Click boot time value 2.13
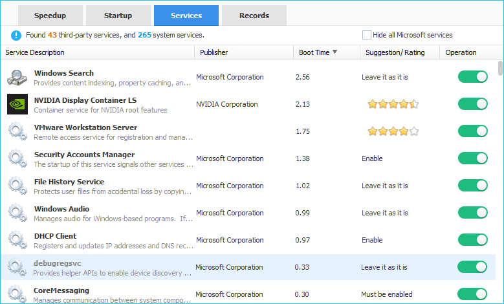 click(302, 104)
